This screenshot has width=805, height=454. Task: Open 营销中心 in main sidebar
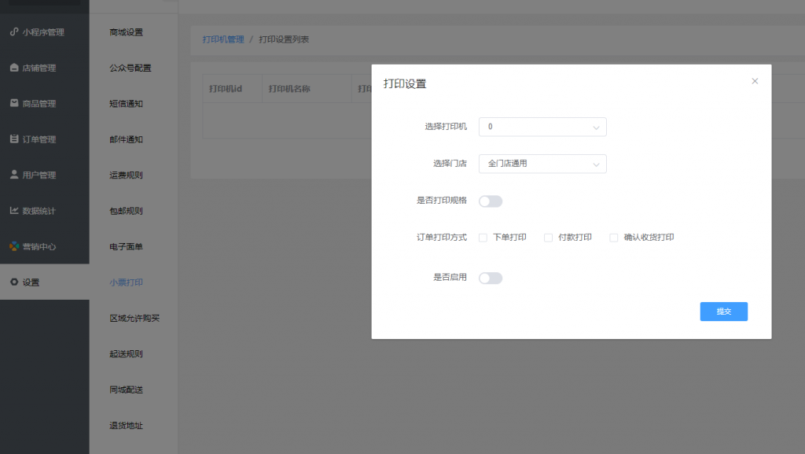tap(45, 246)
